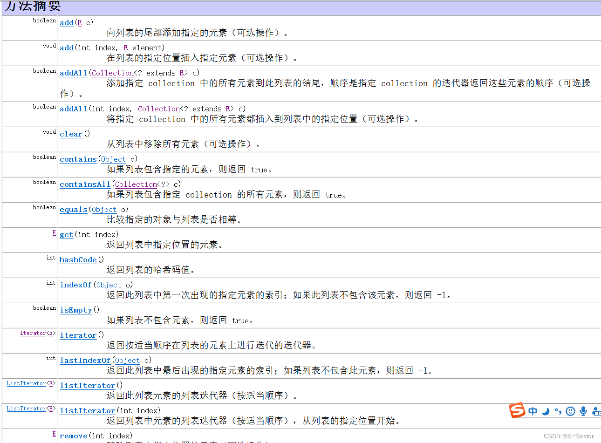Click description '向列表的尾部添加指定的元素（可选操作）。'
This screenshot has width=601, height=443.
pos(198,33)
